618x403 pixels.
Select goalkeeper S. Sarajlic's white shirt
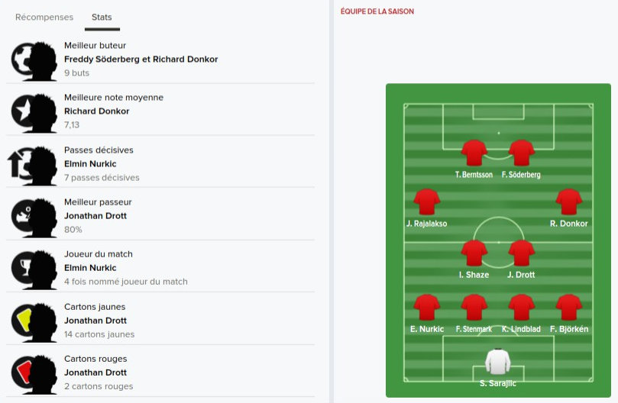(x=498, y=360)
